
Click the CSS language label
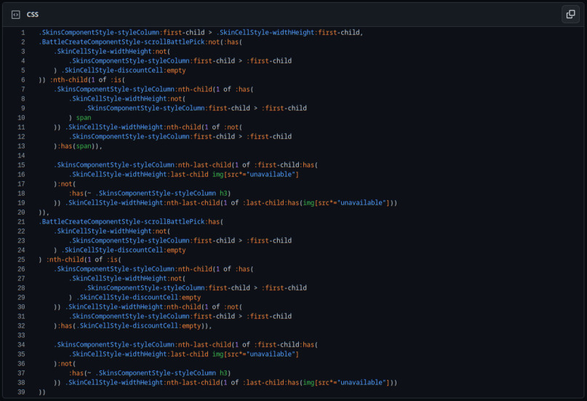(33, 15)
